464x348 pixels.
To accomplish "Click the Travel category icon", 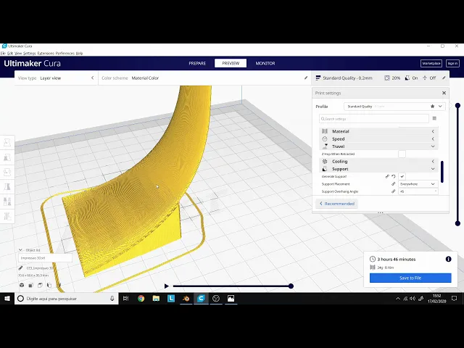I will click(x=325, y=146).
